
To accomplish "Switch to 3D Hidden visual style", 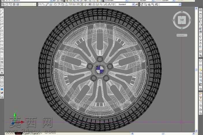I will 2,85.
